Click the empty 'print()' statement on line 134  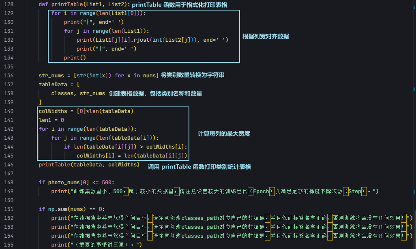[x=75, y=58]
